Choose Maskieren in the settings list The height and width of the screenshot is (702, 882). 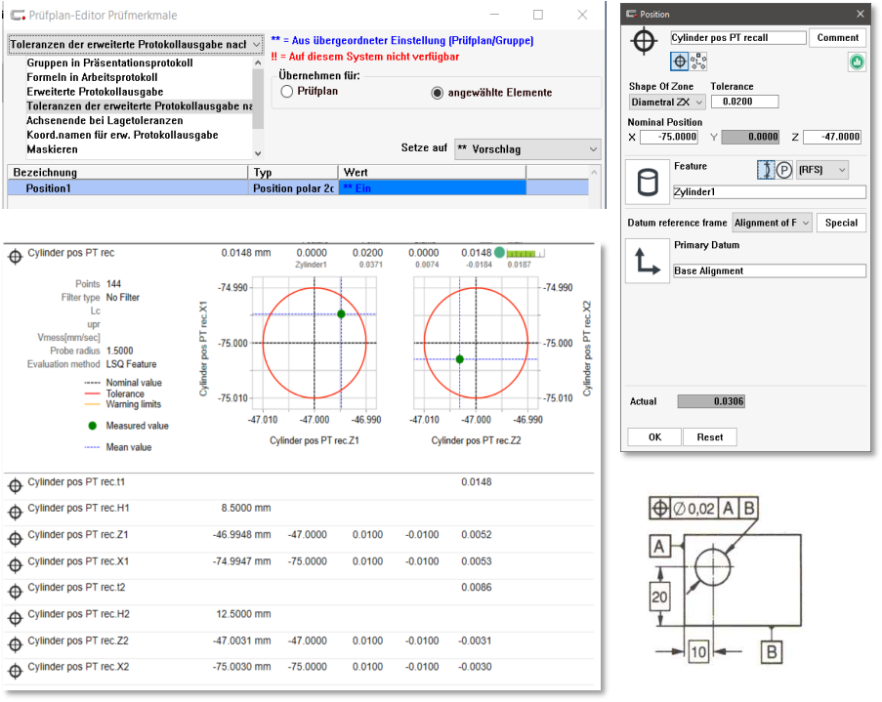[x=52, y=149]
